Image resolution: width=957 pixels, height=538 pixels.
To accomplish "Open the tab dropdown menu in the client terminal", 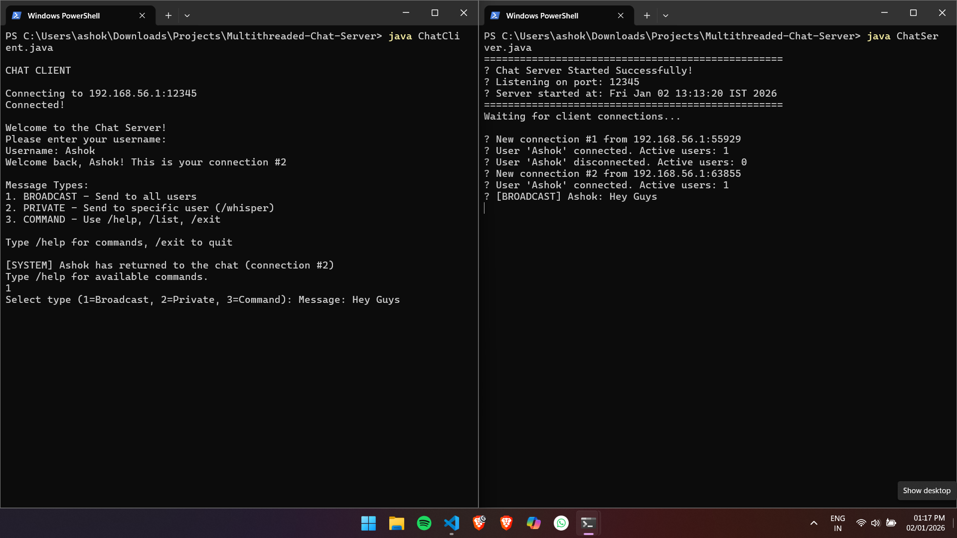I will (187, 15).
